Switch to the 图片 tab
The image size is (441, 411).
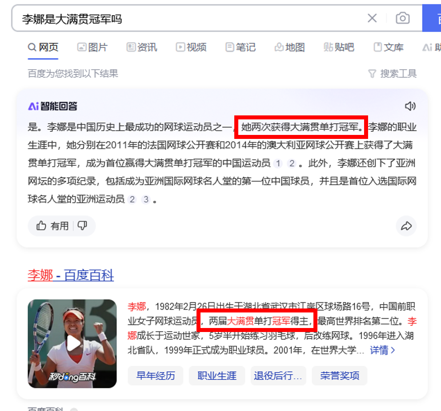(x=92, y=47)
